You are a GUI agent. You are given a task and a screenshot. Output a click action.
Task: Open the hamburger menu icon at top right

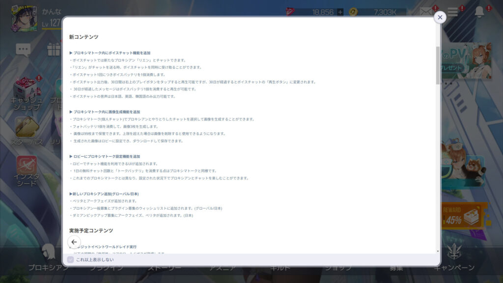tap(452, 12)
